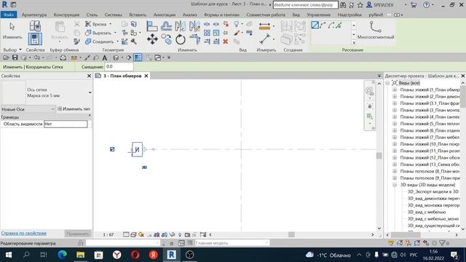Viewport: 466px width, 262px height.
Task: Collapse the 3D виды (3D виды модели) node
Action: click(x=395, y=185)
